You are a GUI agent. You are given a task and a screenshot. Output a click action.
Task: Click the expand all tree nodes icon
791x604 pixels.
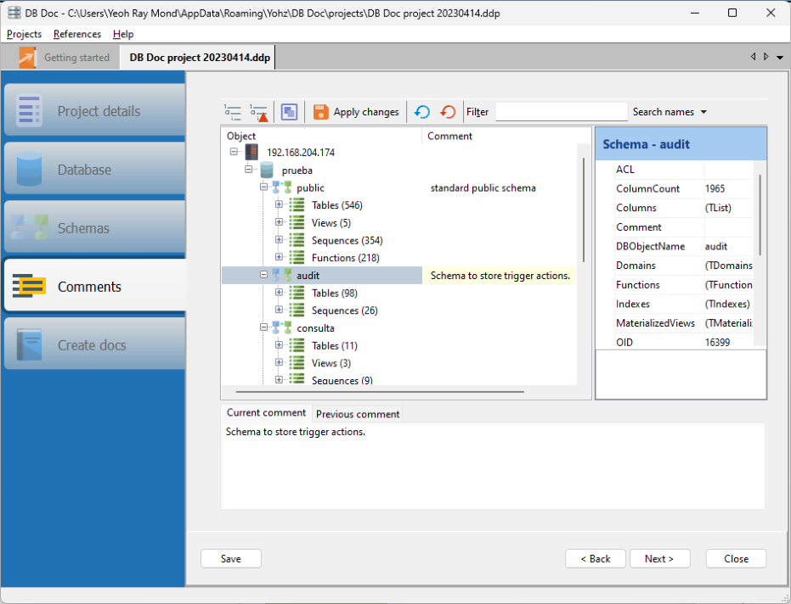[x=232, y=112]
